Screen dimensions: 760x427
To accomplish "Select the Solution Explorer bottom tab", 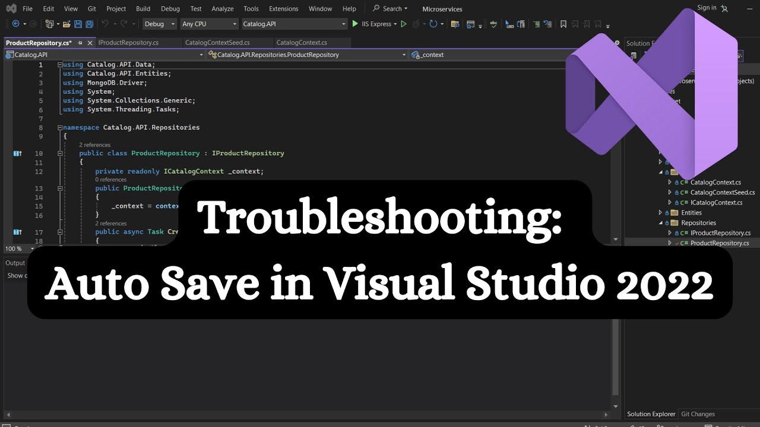I will coord(651,414).
